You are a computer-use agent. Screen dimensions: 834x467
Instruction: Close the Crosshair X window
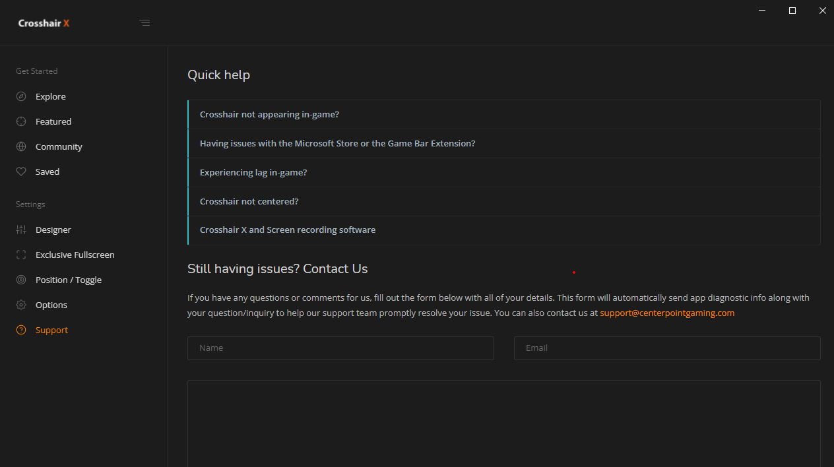(822, 11)
